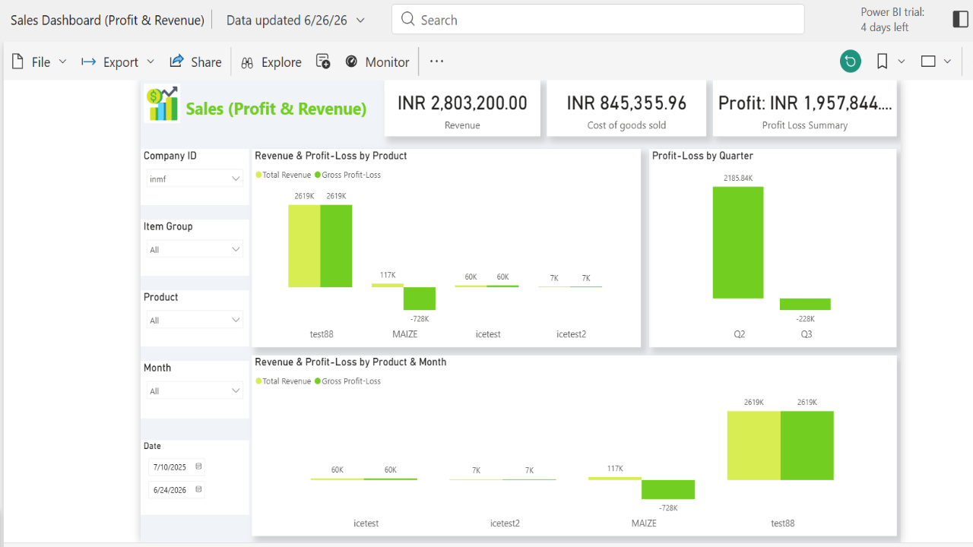Viewport: 973px width, 547px height.
Task: Expand the Company ID dropdown
Action: click(195, 179)
